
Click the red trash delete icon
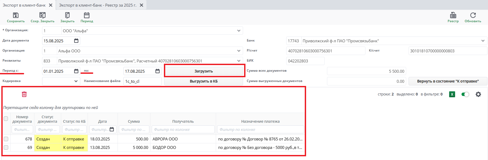point(24,94)
